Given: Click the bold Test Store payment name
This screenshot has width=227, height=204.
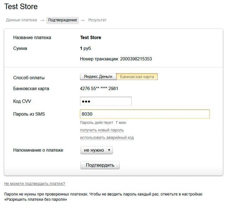Looking at the screenshot, I should (90, 38).
